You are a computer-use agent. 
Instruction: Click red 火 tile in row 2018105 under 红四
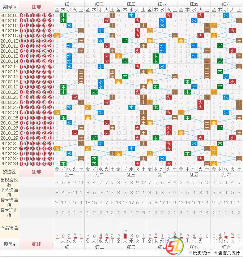(169, 16)
